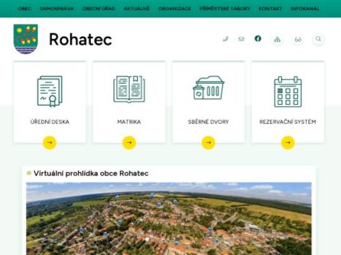Go to the AKTUÁLNĚ section

click(x=136, y=9)
